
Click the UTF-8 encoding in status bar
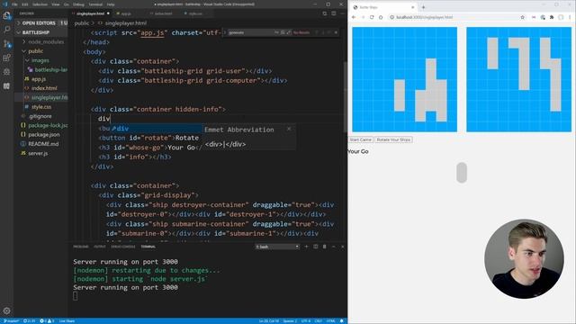pyautogui.click(x=306, y=320)
